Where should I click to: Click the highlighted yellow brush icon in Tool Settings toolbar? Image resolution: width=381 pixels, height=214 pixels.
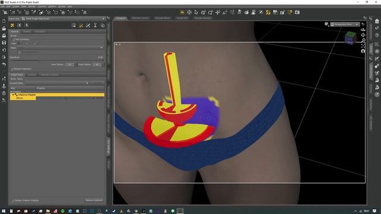(81, 25)
